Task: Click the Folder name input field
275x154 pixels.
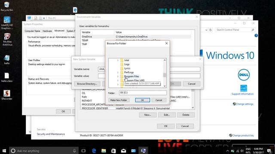Action: 143,93
